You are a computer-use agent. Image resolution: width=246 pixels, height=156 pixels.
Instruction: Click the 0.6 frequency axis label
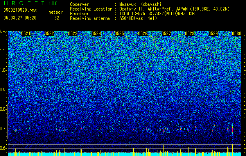click(x=3, y=148)
